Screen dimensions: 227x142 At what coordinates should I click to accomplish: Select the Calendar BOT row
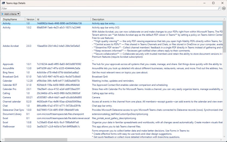(112, 85)
